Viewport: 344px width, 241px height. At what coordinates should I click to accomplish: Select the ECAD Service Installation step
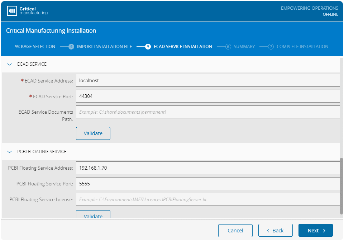[183, 47]
